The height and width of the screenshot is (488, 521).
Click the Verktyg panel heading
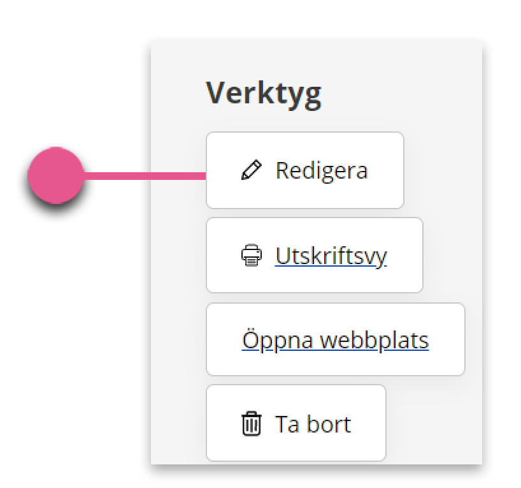click(264, 94)
